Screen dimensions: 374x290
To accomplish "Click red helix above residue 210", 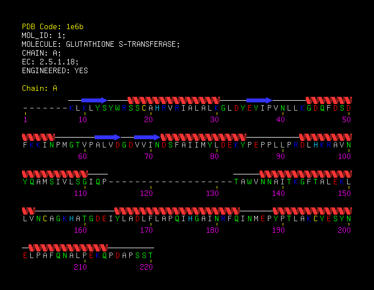I will tap(68, 248).
